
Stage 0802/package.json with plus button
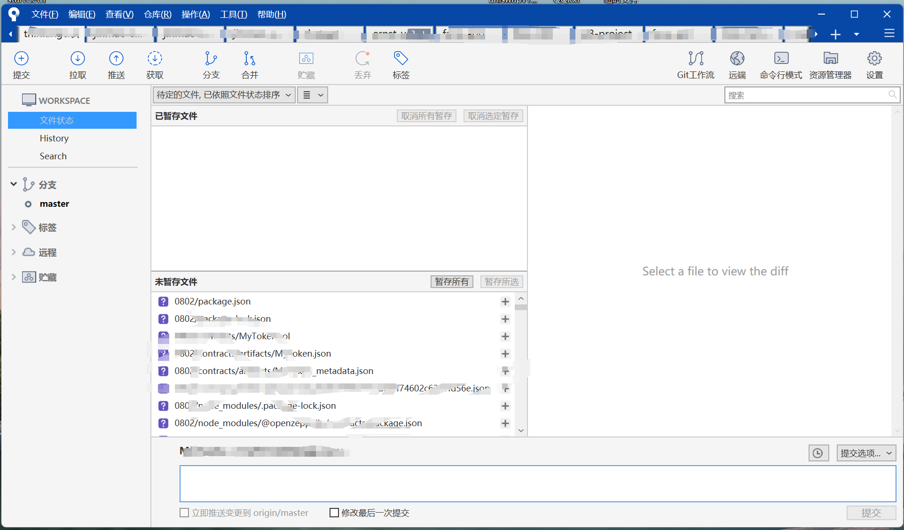505,302
